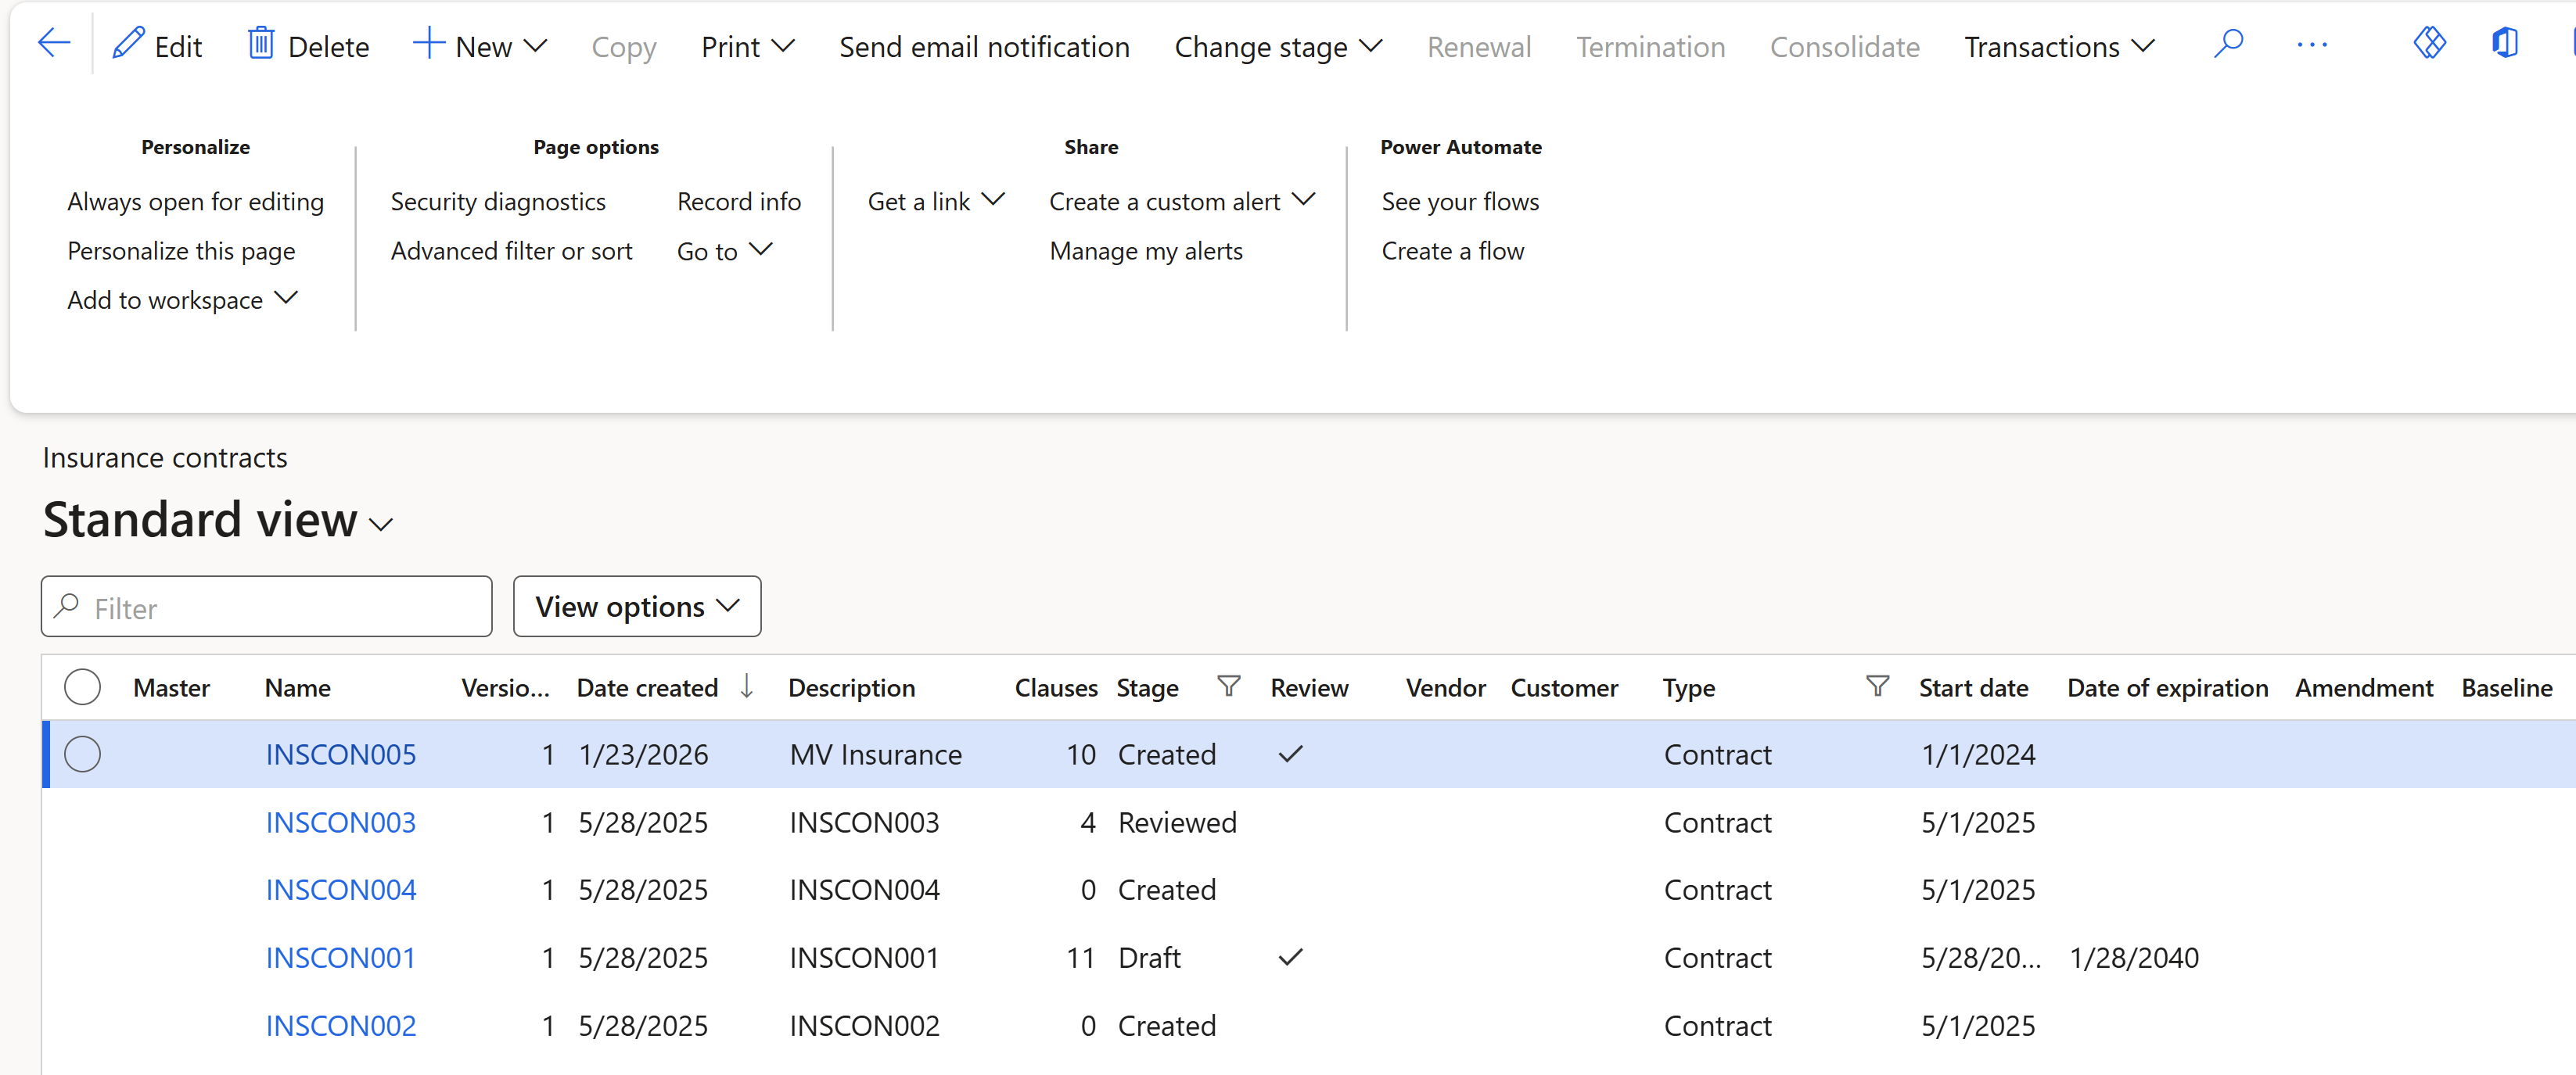
Task: Choose Personalize this page
Action: [x=181, y=251]
